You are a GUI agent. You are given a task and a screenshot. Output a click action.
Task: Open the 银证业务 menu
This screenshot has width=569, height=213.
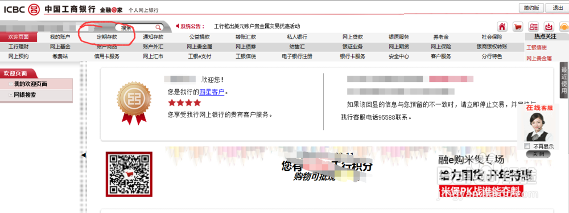click(353, 47)
